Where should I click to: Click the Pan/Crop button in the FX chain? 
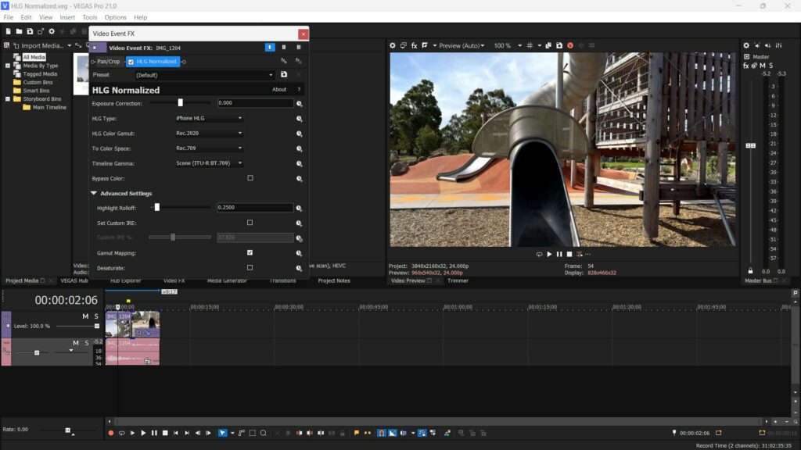108,62
